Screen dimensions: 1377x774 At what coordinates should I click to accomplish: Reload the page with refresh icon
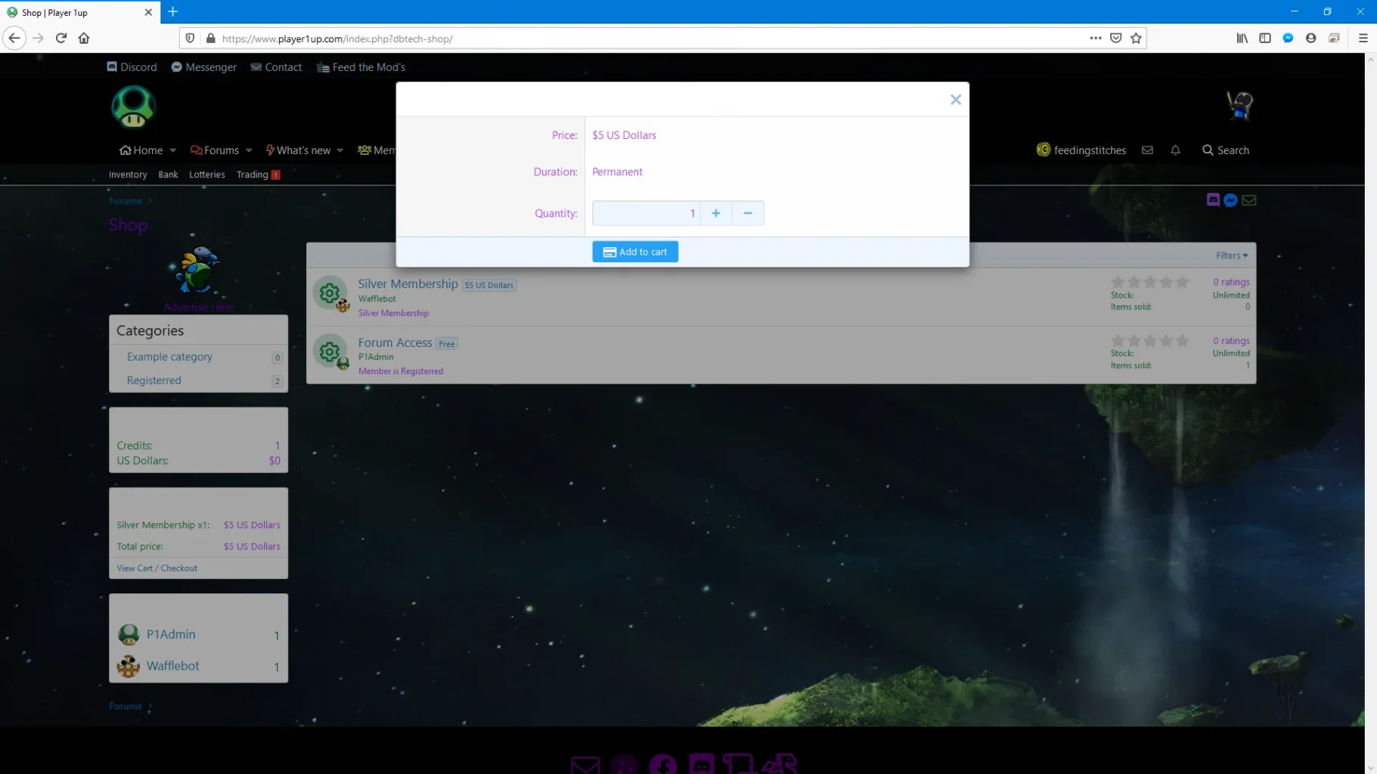(x=61, y=38)
